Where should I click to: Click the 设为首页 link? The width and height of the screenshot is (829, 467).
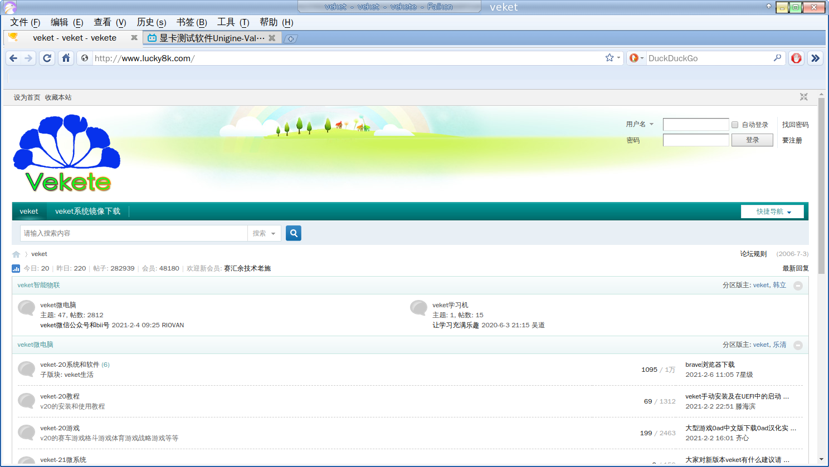coord(27,97)
